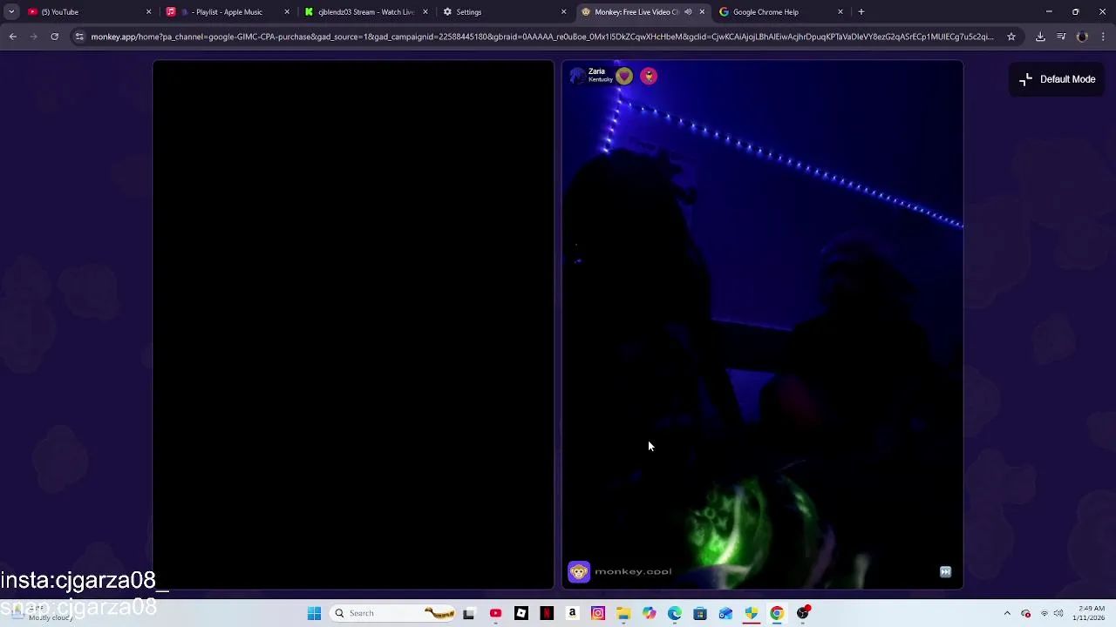The image size is (1116, 627).
Task: Open a new browser tab
Action: pyautogui.click(x=861, y=12)
